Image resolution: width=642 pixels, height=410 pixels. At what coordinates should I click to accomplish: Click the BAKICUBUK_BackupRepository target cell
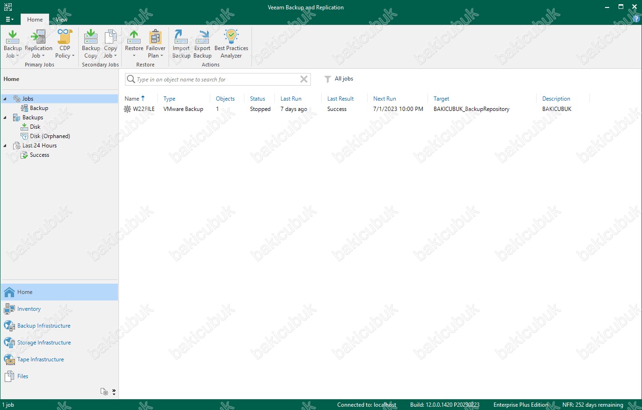pyautogui.click(x=472, y=109)
